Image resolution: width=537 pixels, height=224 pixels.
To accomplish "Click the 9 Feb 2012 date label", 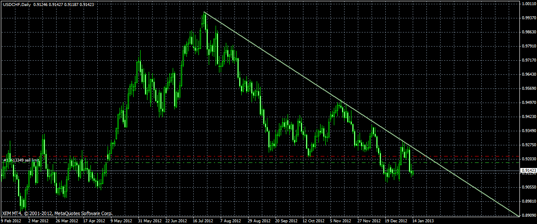I will pos(11,221).
